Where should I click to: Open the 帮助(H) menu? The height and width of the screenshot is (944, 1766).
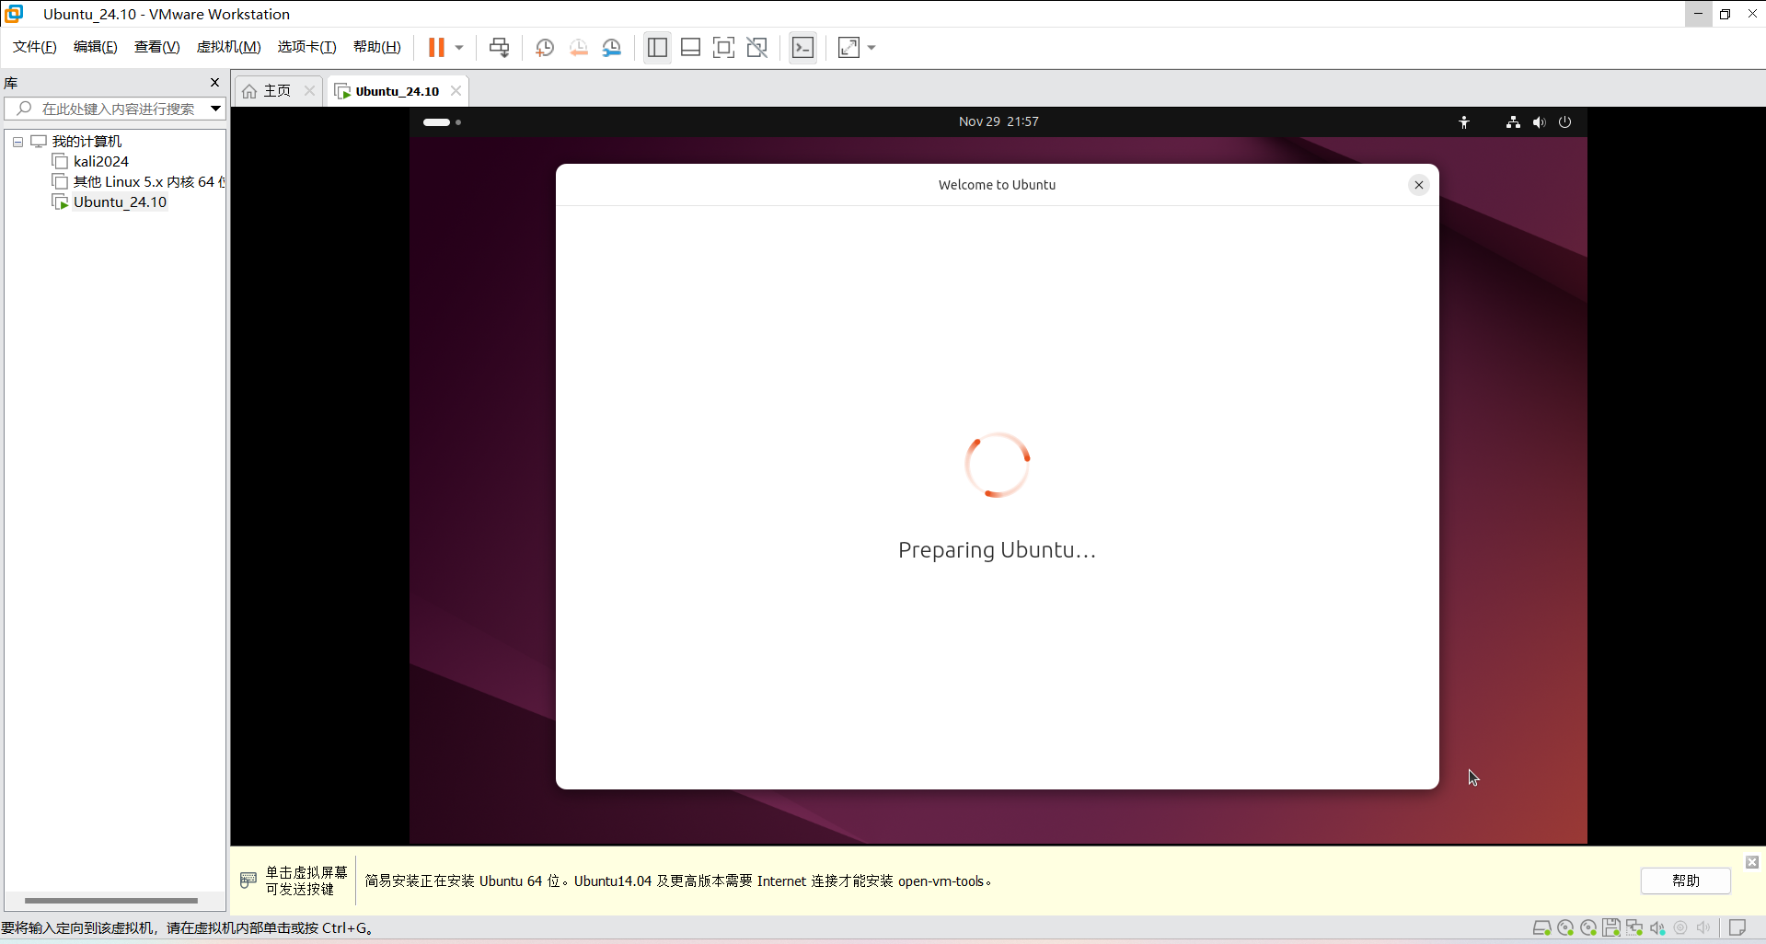pos(377,47)
